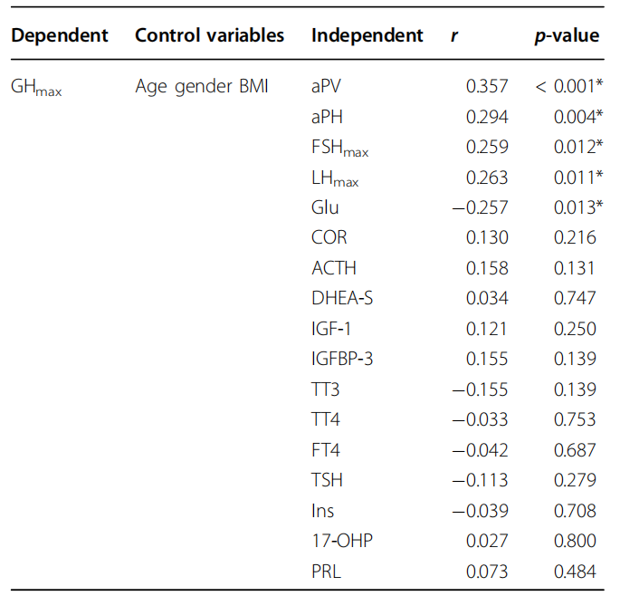Click the COR p-value 0.216
The height and width of the screenshot is (596, 620).
point(575,238)
